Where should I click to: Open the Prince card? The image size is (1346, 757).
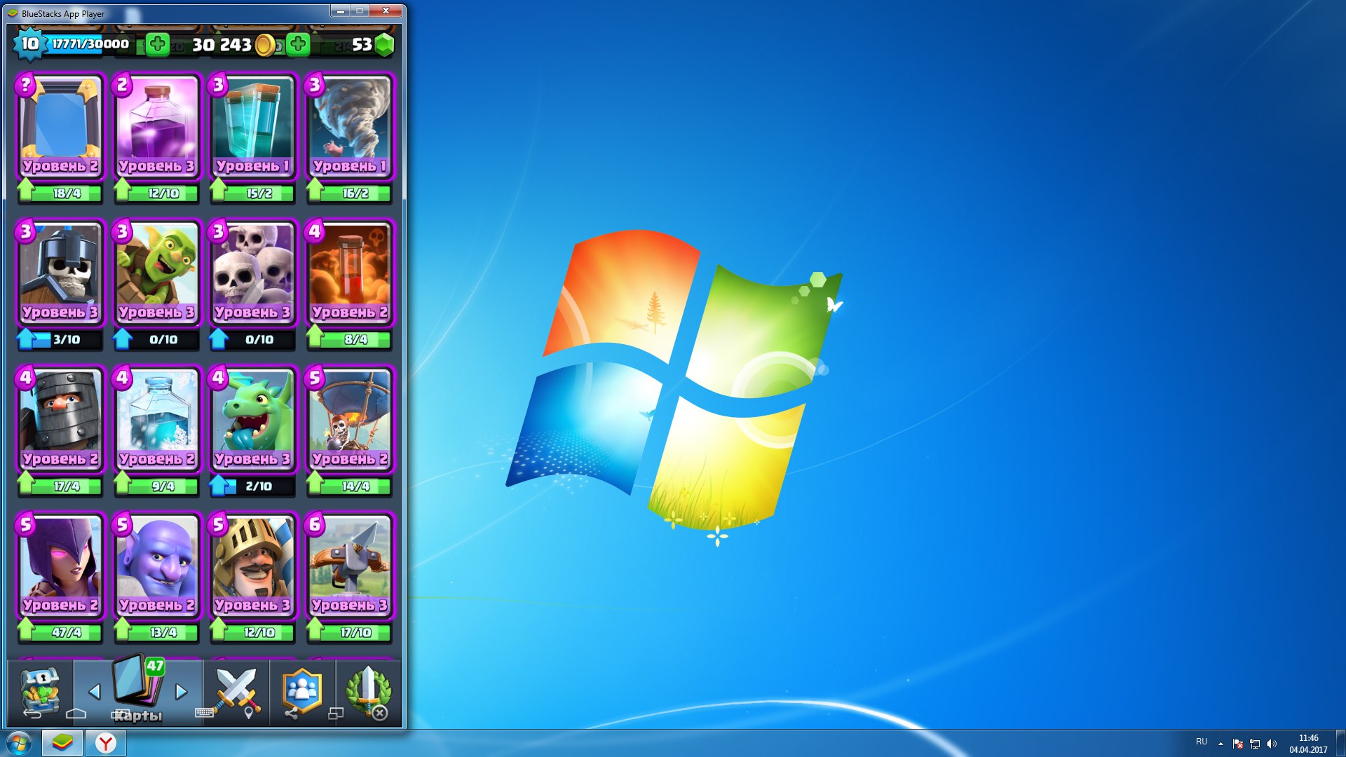(252, 566)
